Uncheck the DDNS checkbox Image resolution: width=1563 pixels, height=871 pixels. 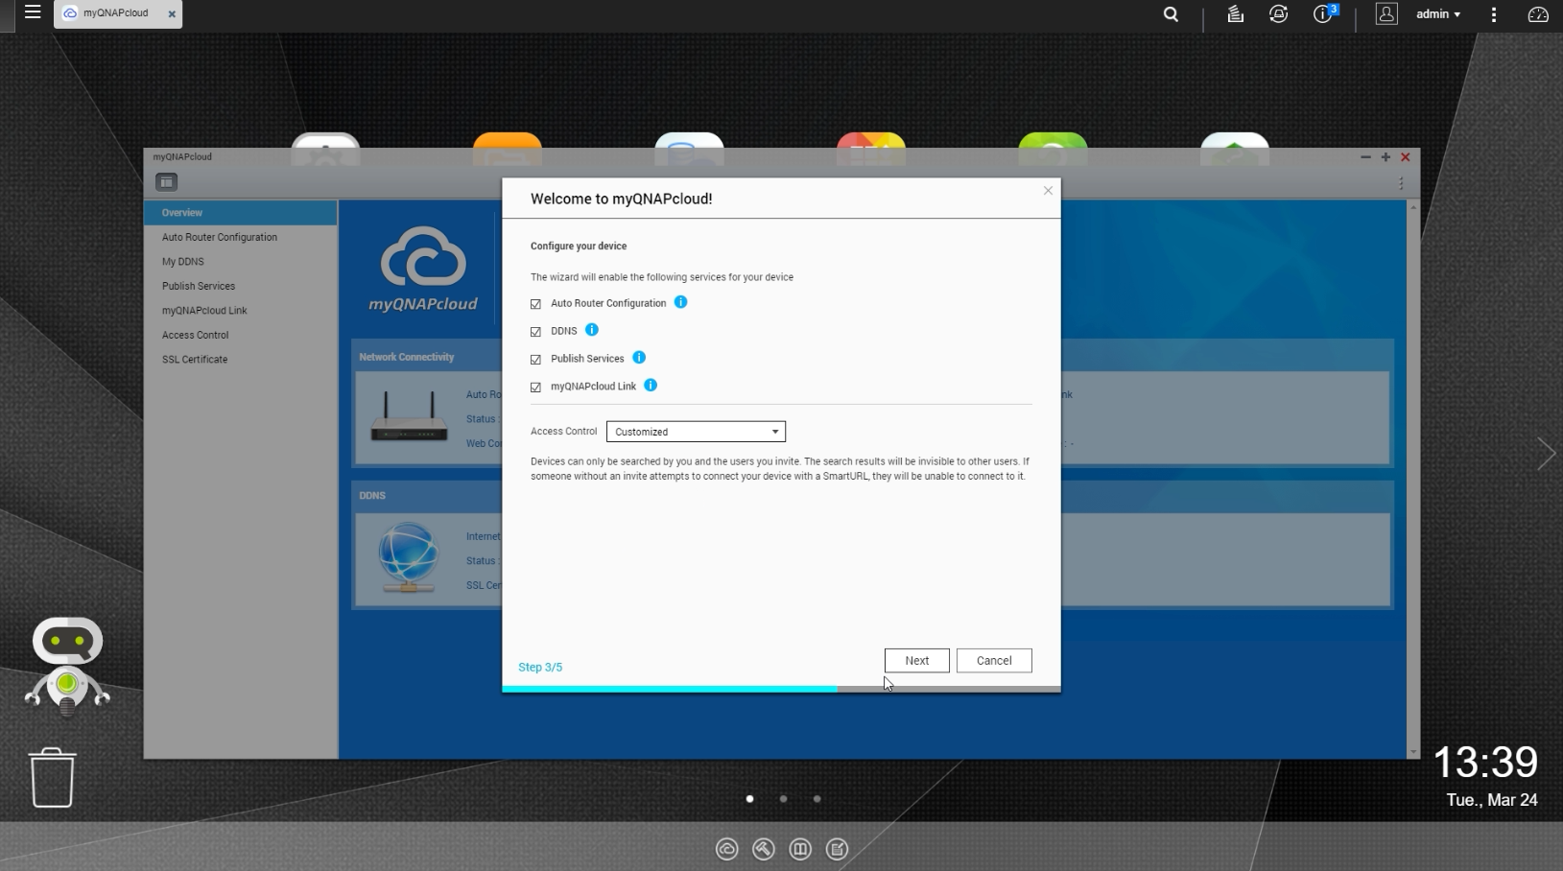(x=535, y=332)
